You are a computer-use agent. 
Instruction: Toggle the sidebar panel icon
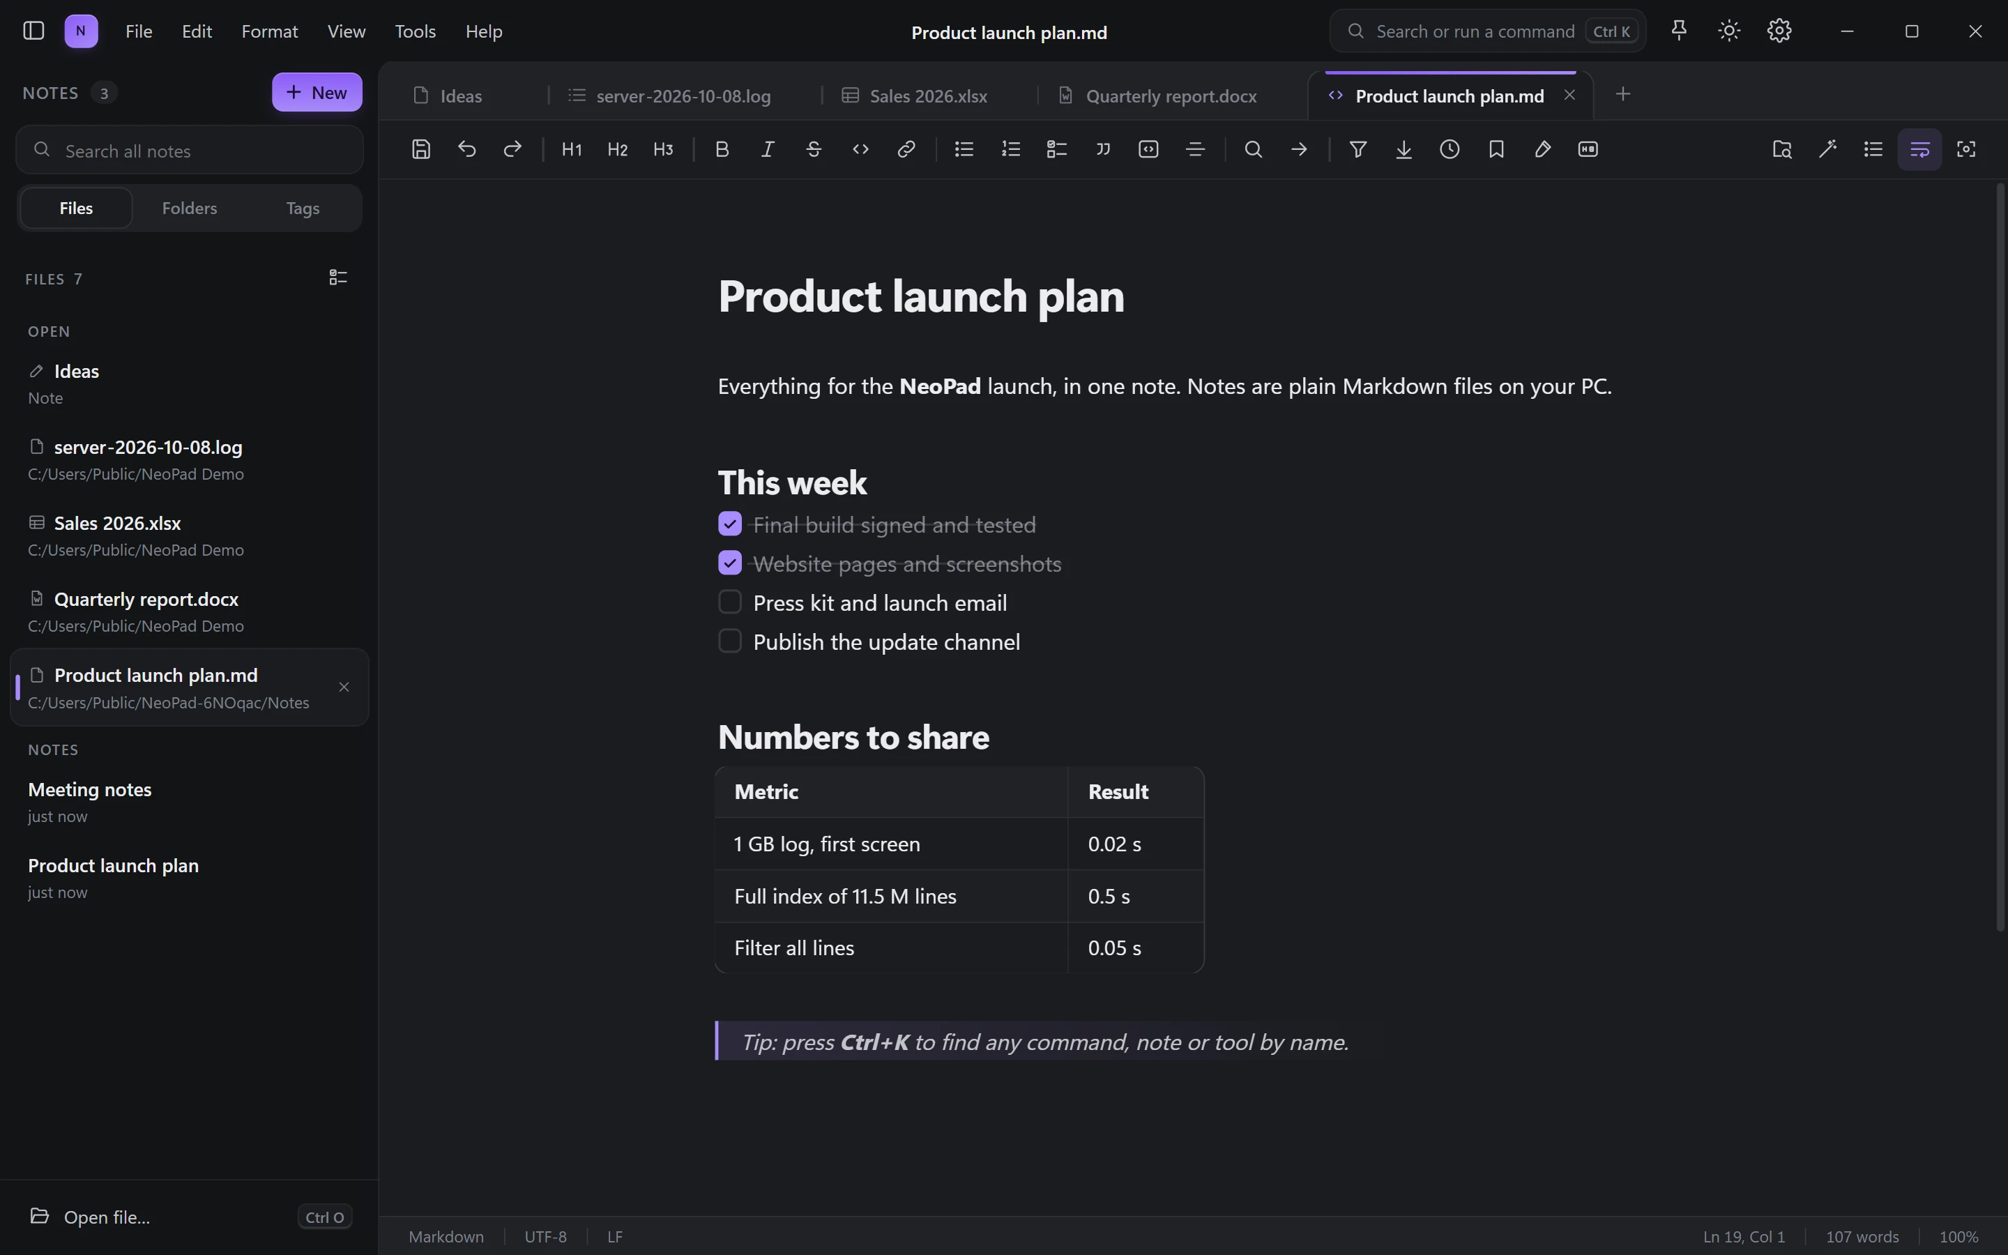33,31
